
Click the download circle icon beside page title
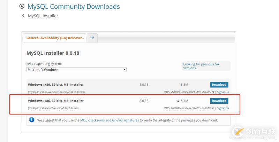[x=22, y=7]
